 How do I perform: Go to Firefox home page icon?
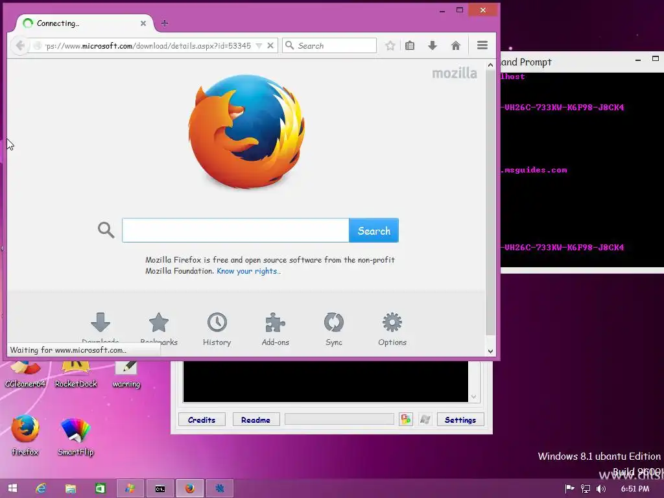click(x=456, y=46)
